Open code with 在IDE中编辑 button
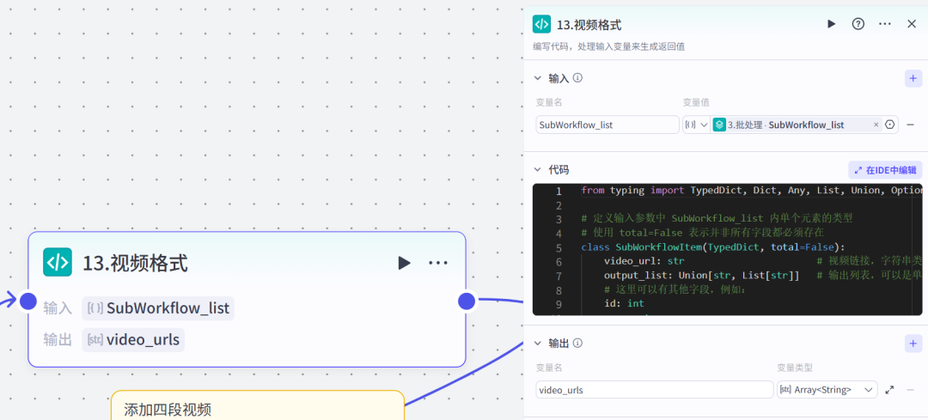This screenshot has height=420, width=928. click(885, 170)
